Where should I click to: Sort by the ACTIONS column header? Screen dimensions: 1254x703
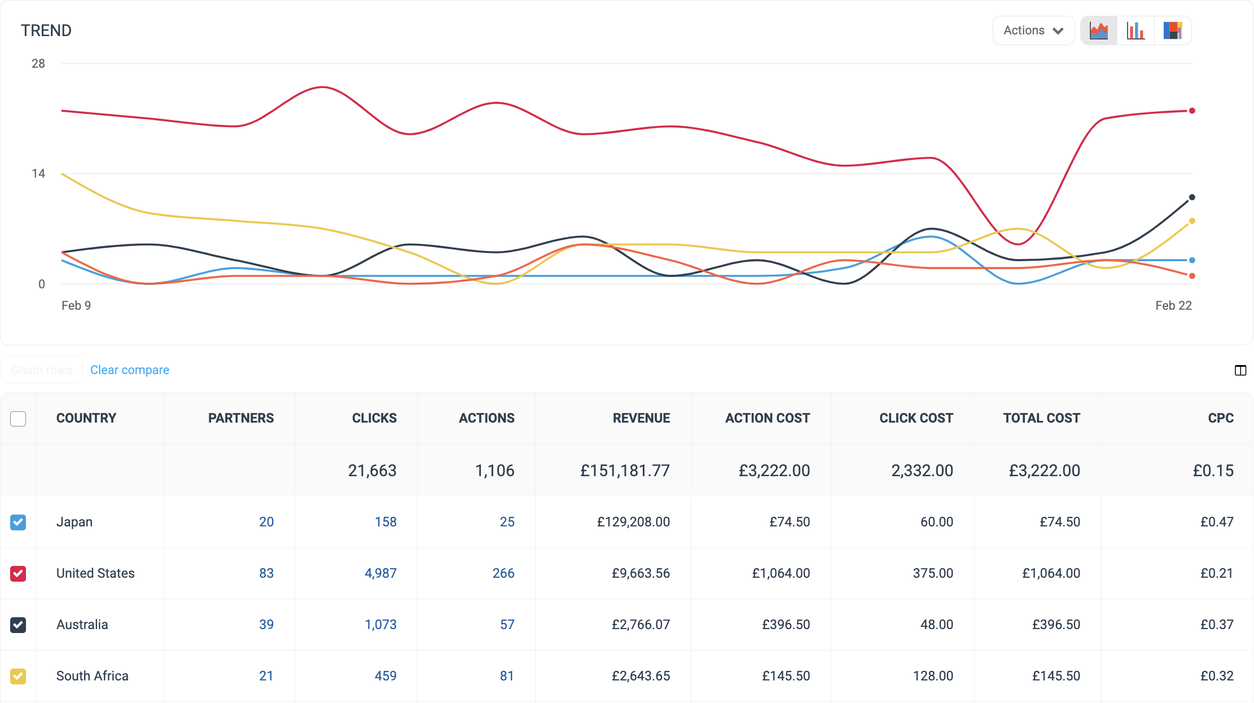pyautogui.click(x=486, y=418)
